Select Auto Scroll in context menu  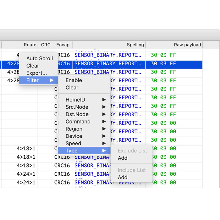[39, 58]
